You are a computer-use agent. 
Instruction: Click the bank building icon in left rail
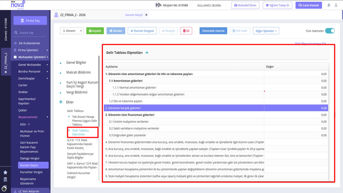[x=5, y=180]
